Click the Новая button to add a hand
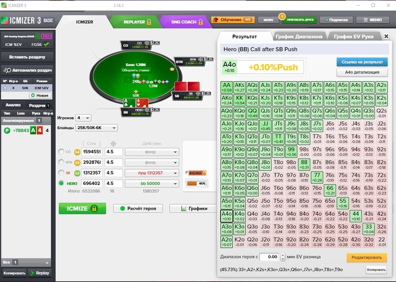 40,95
